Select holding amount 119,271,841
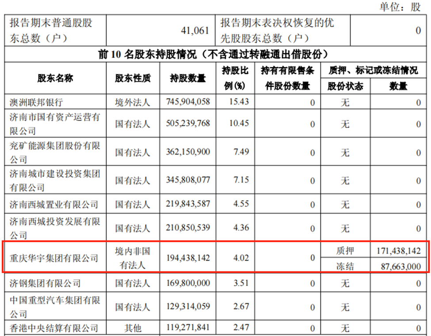The width and height of the screenshot is (431, 336). click(188, 327)
